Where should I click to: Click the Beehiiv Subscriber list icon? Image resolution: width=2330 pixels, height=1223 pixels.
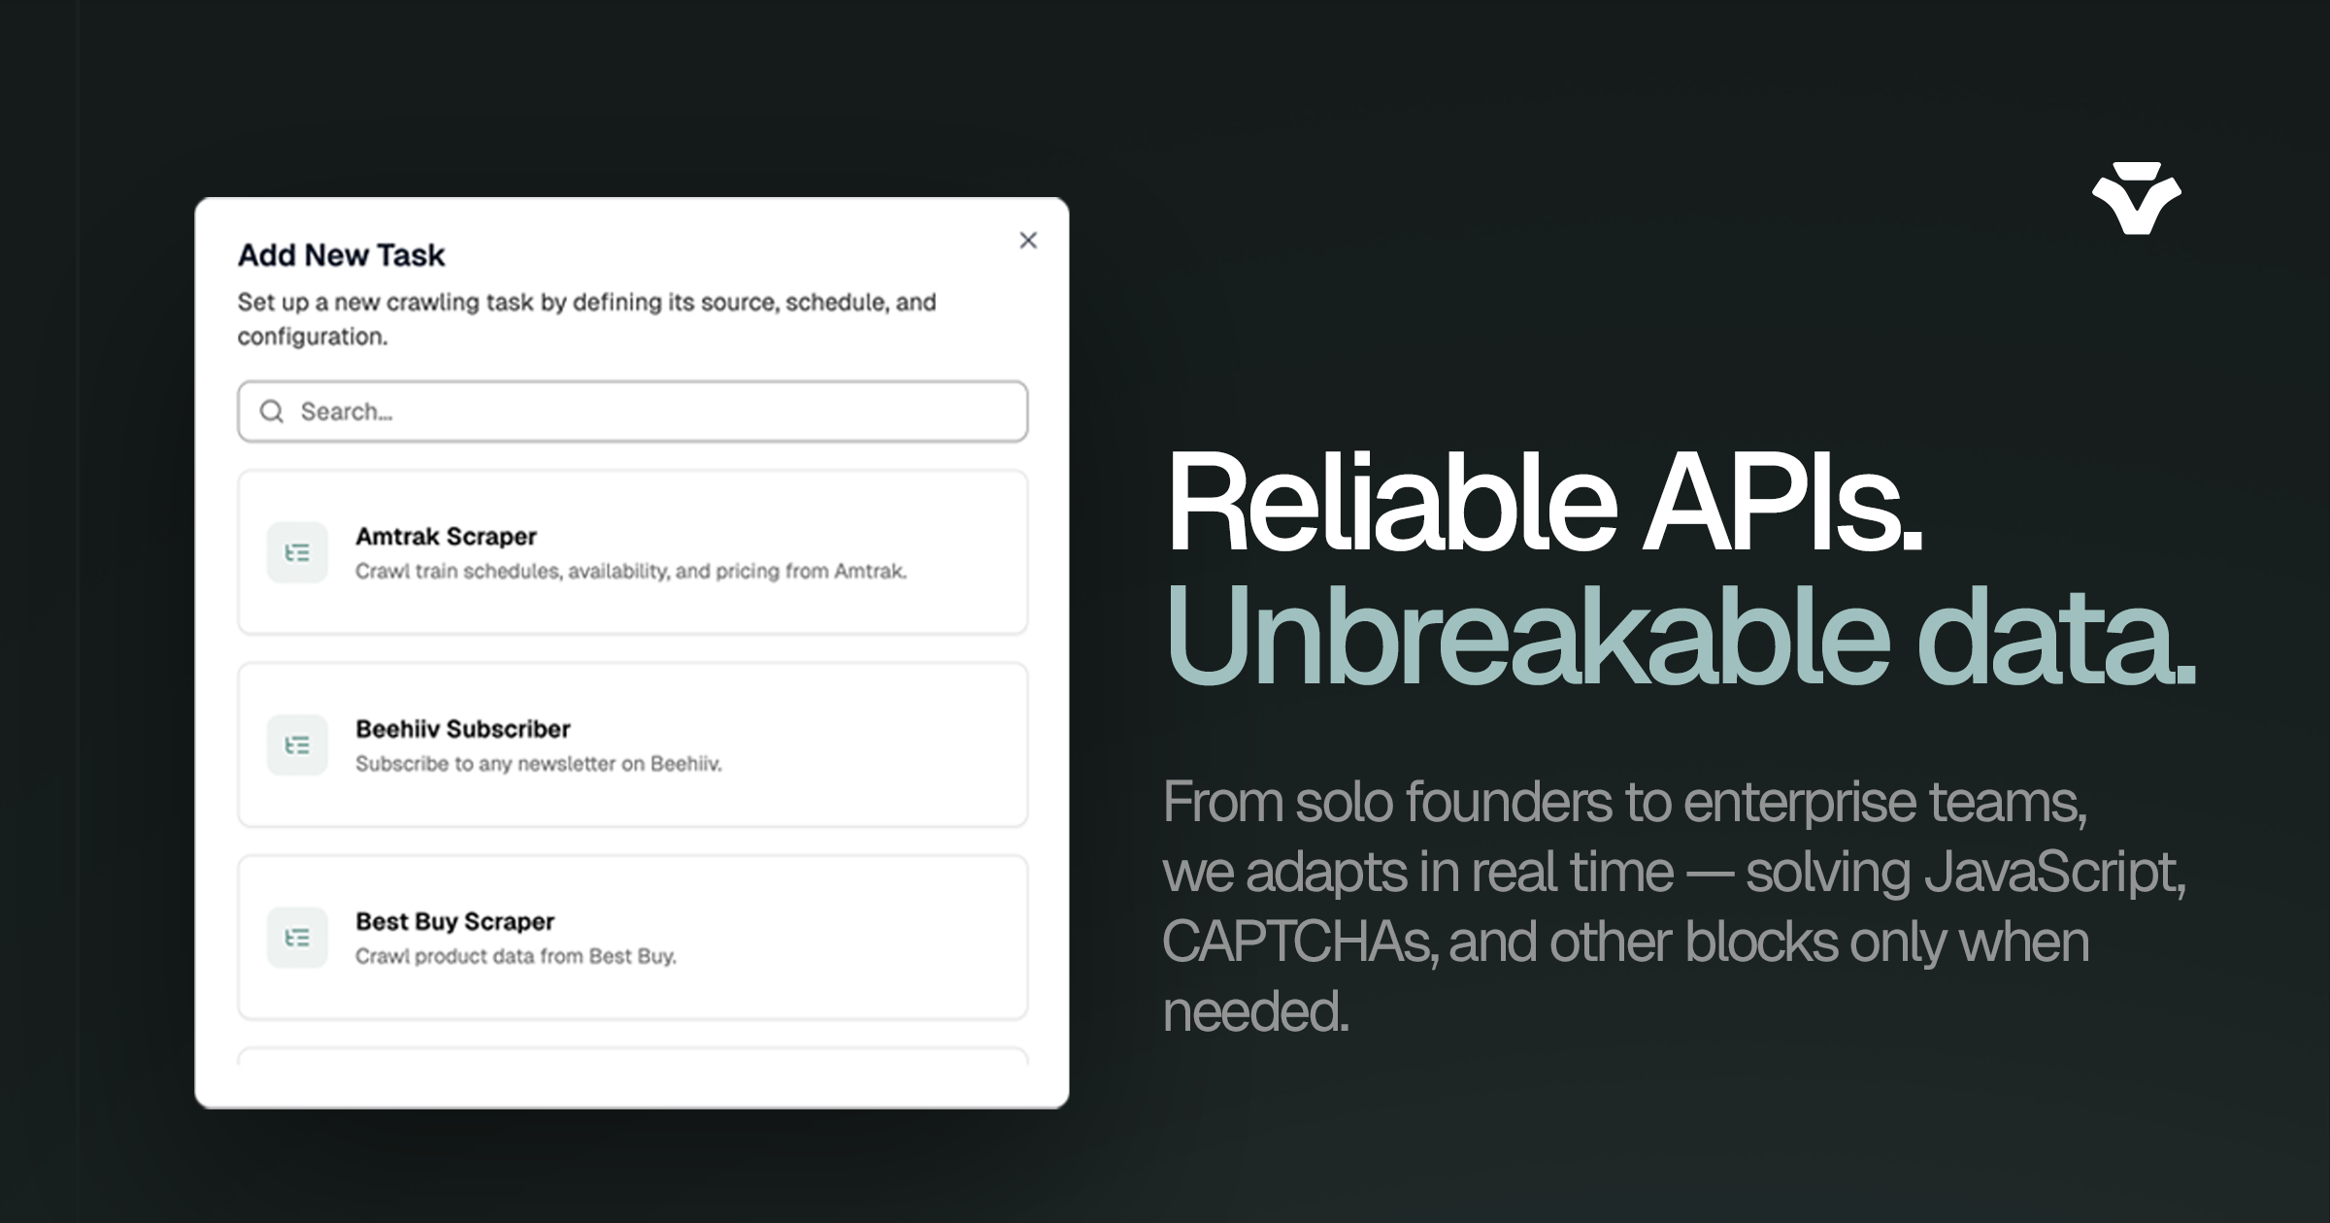pos(297,744)
